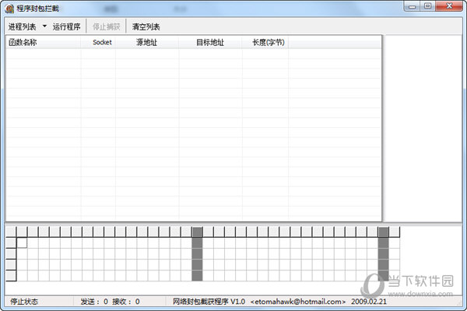Viewport: 467px width, 311px height.
Task: Click the 停止状态 status bar text
Action: click(x=24, y=302)
